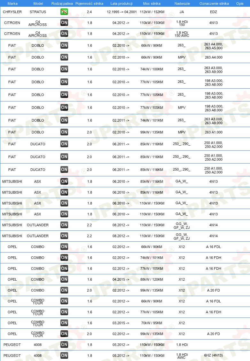Click ON icon in Opel Combo 88kW / 120KM row

(64, 279)
